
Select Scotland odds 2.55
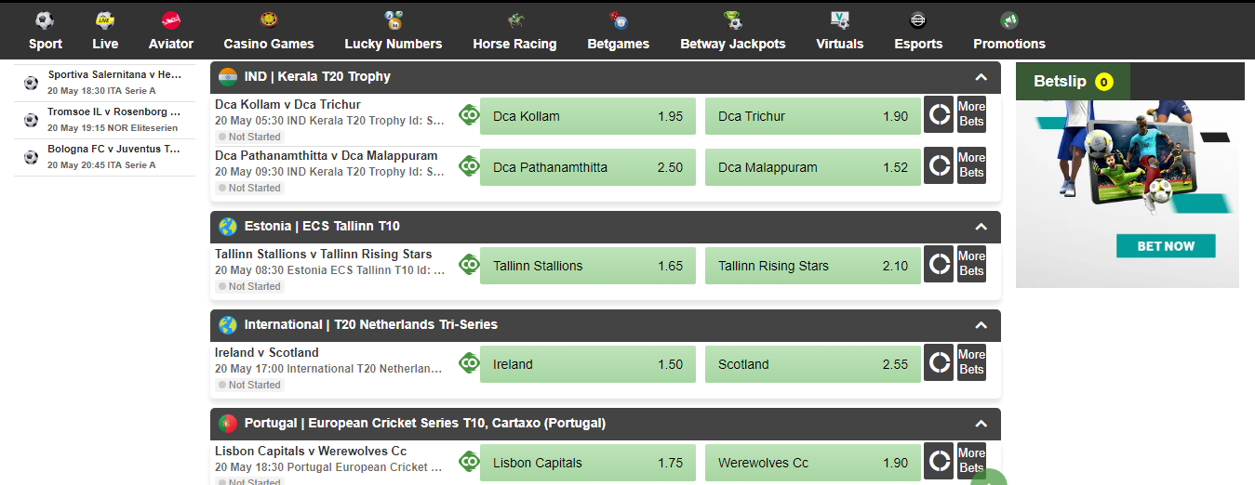[813, 364]
